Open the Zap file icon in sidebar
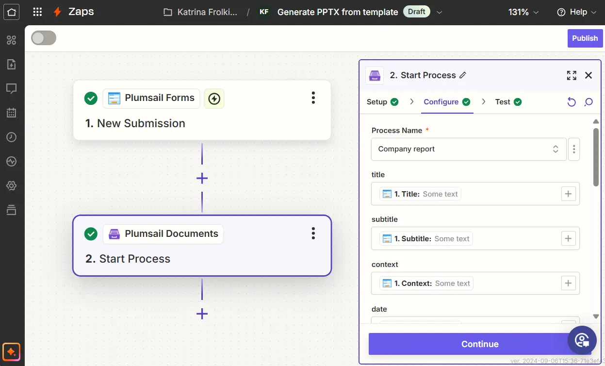The image size is (605, 366). (x=12, y=64)
